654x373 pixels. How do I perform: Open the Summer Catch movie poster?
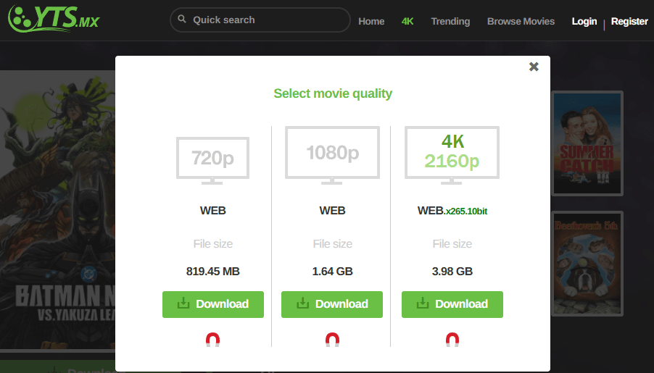587,143
